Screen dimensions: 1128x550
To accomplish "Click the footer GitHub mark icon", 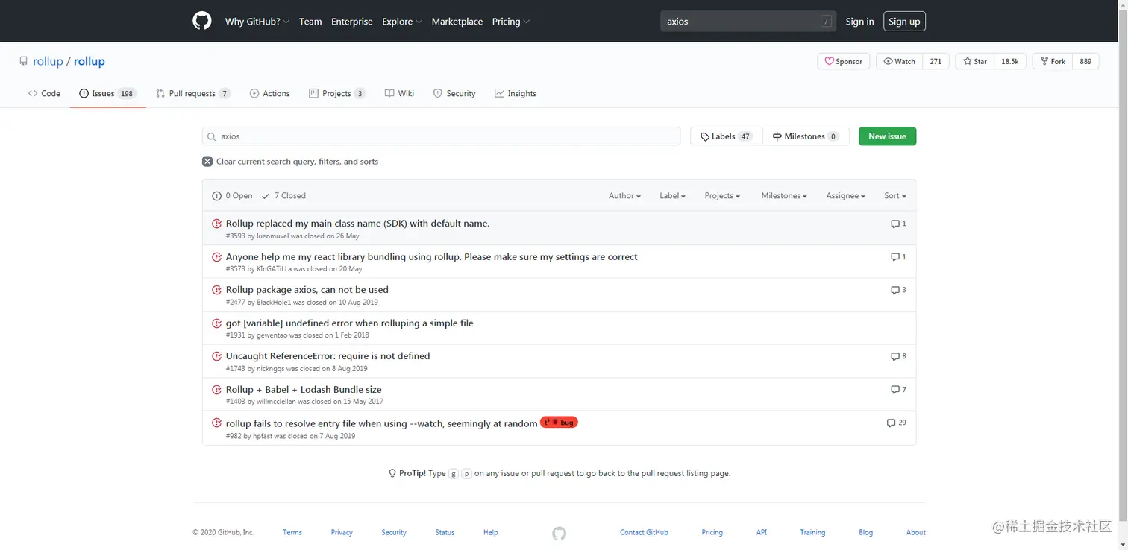I will 559,533.
